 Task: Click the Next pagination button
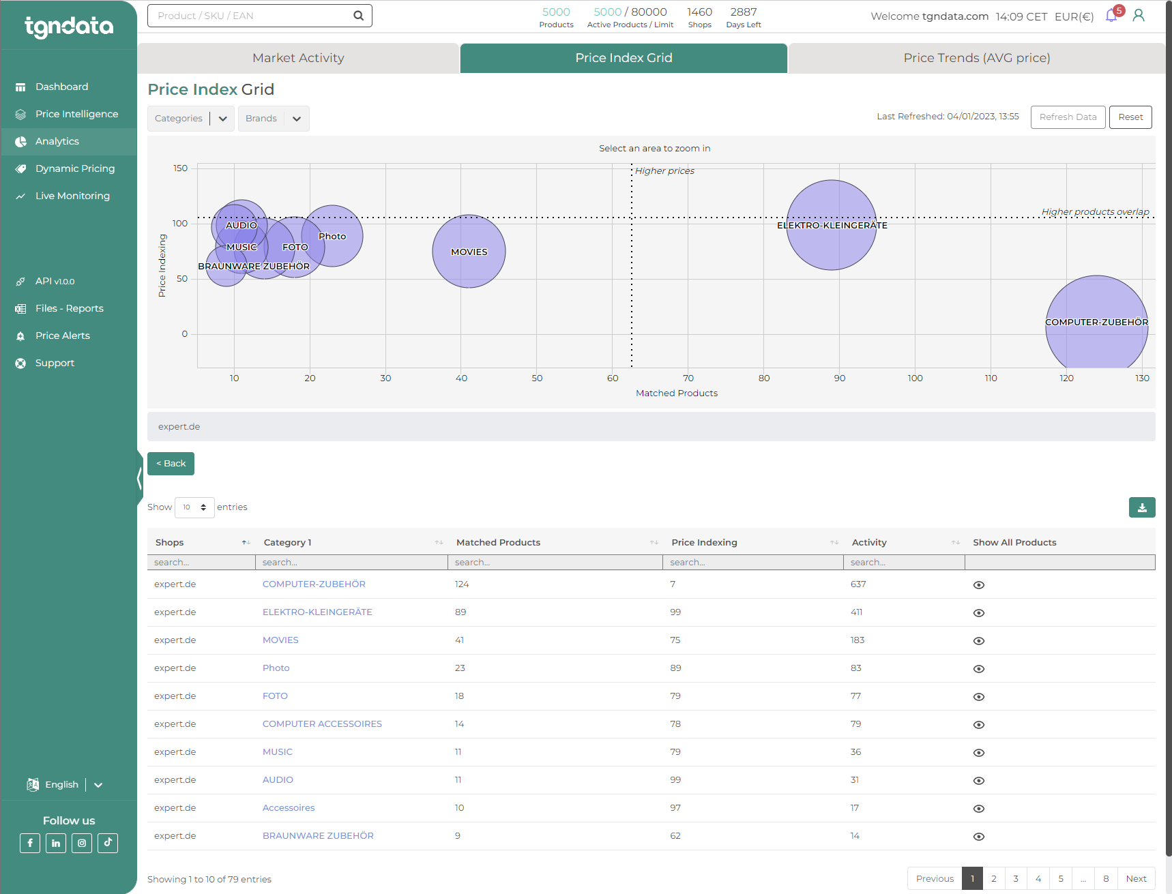(1136, 878)
